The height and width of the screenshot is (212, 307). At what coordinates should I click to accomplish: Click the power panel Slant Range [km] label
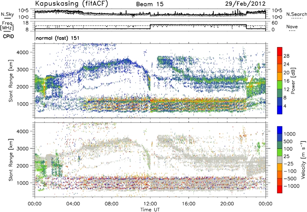click(x=11, y=81)
